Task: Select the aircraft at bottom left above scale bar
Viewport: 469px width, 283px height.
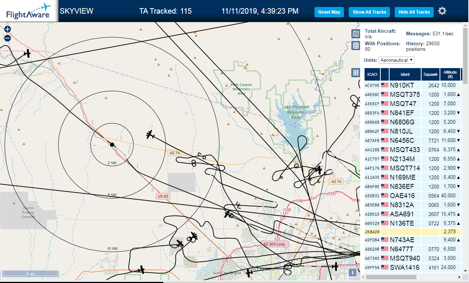Action: (x=141, y=270)
